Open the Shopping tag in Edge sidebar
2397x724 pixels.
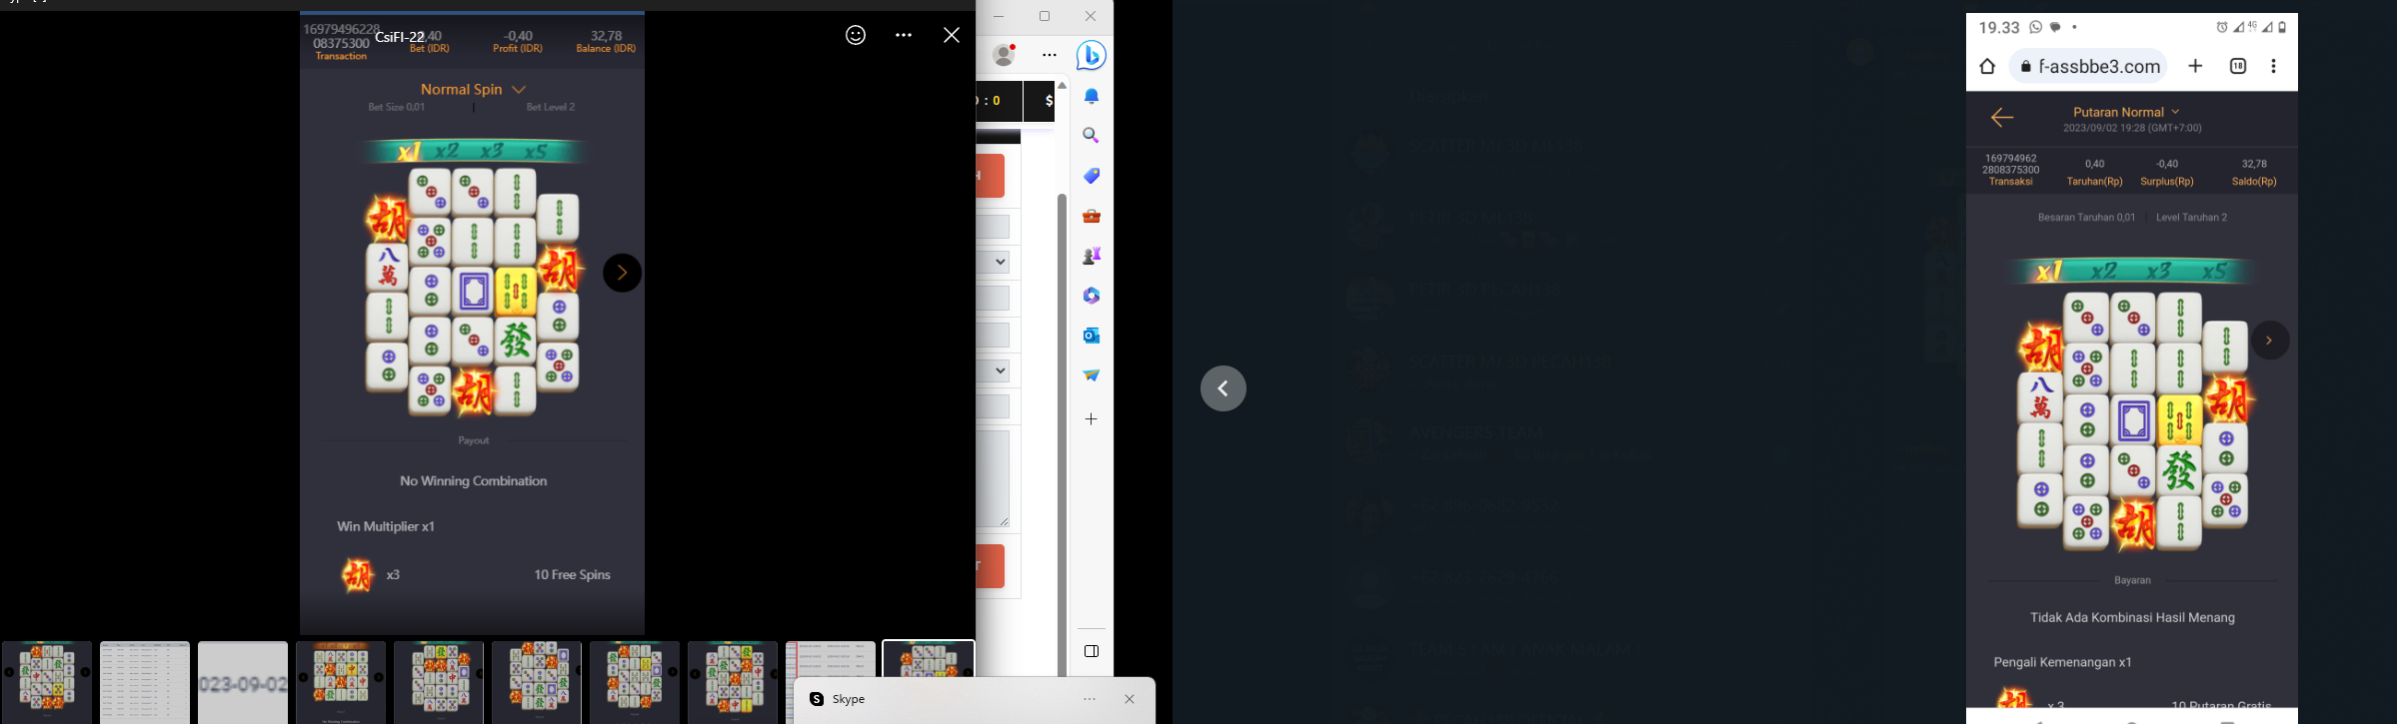coord(1092,176)
